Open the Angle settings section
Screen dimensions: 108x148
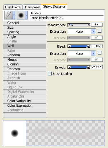[x=25, y=37]
